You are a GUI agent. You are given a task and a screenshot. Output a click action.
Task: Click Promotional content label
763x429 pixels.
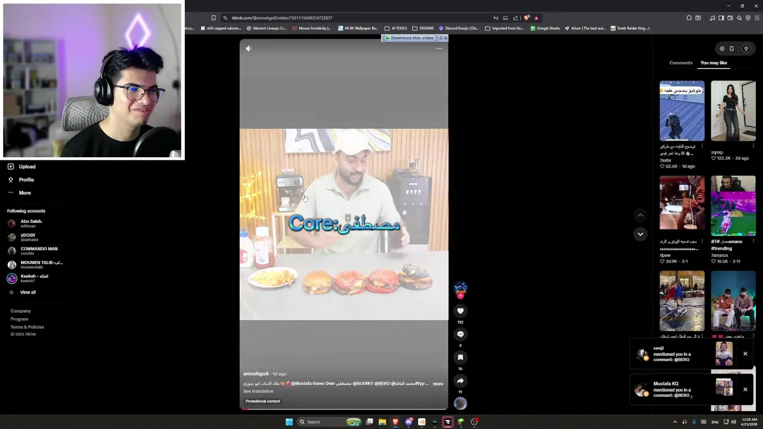pos(262,401)
